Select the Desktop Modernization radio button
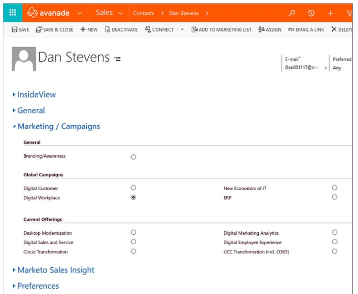This screenshot has height=294, width=358. click(133, 232)
